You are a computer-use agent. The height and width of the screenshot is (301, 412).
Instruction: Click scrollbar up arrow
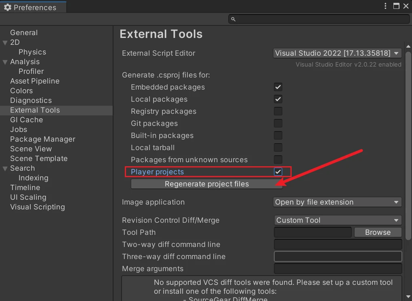click(x=408, y=46)
